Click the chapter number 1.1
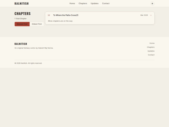The image size is (169, 127). (49, 15)
